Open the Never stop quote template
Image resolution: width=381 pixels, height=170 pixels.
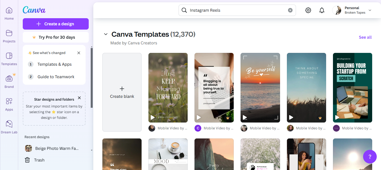tap(122, 154)
